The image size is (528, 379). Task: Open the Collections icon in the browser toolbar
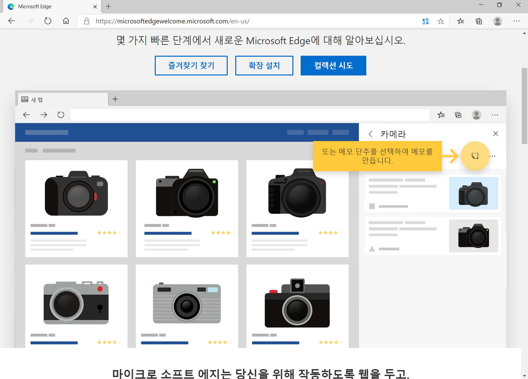479,21
